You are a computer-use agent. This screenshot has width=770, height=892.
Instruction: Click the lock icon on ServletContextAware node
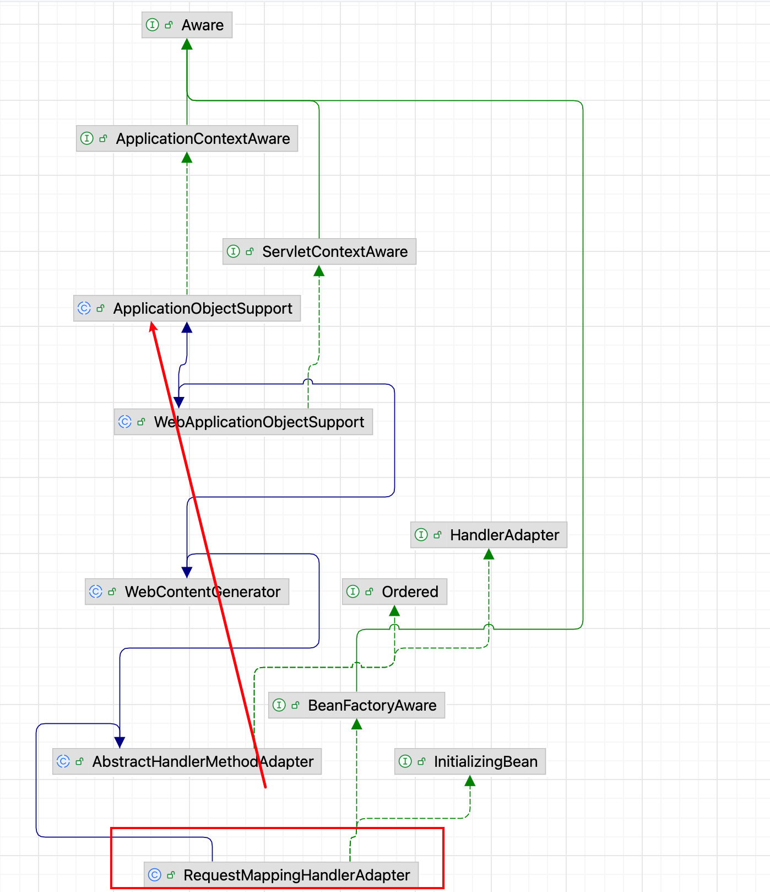(x=250, y=251)
